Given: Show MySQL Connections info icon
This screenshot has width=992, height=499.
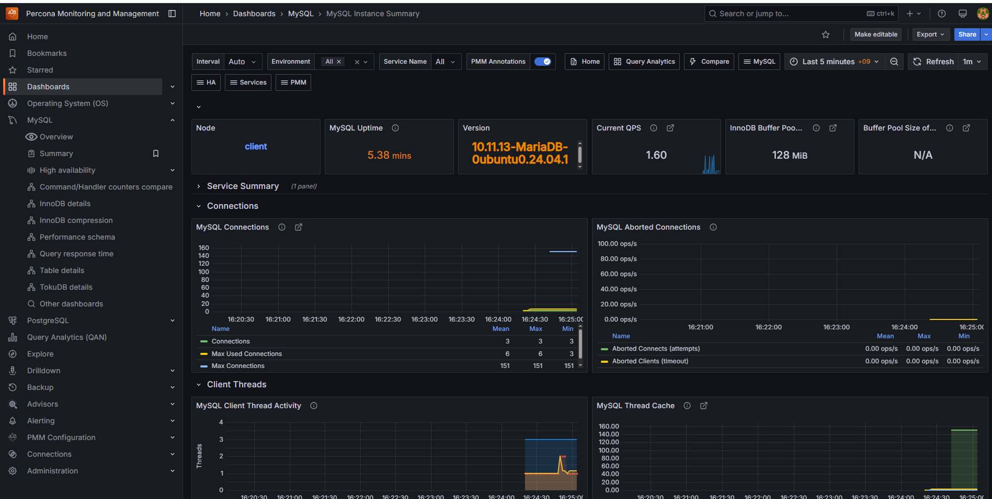Looking at the screenshot, I should point(282,227).
